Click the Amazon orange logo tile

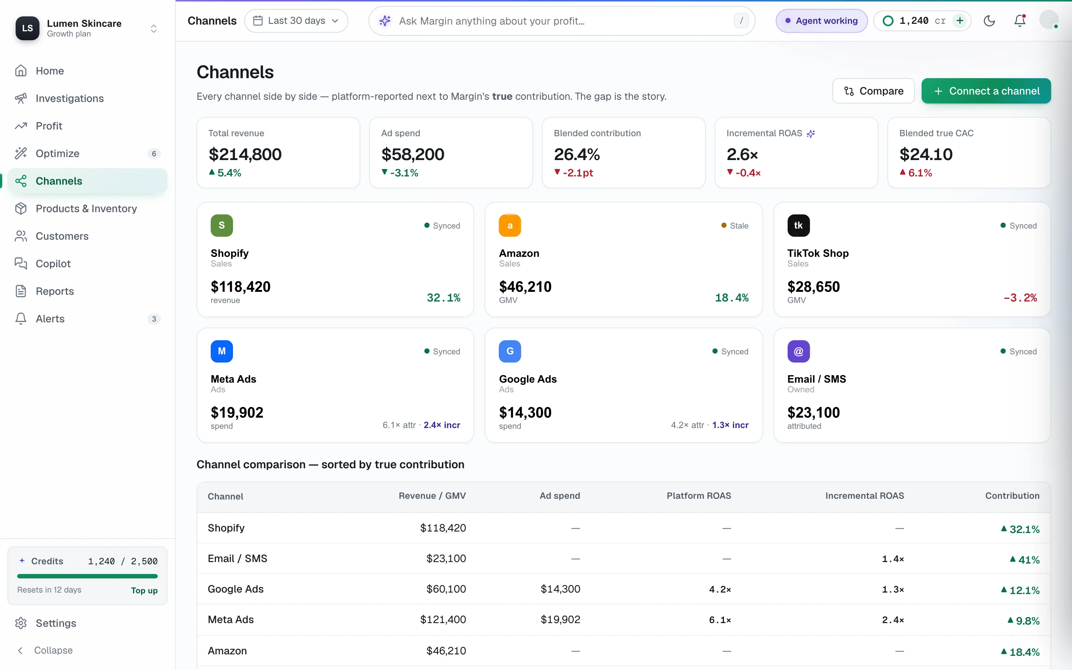(510, 226)
